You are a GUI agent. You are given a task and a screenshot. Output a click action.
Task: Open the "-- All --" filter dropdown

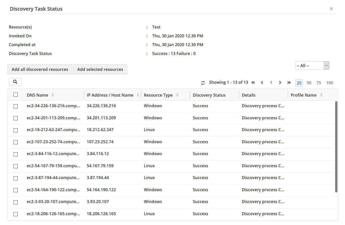click(312, 66)
